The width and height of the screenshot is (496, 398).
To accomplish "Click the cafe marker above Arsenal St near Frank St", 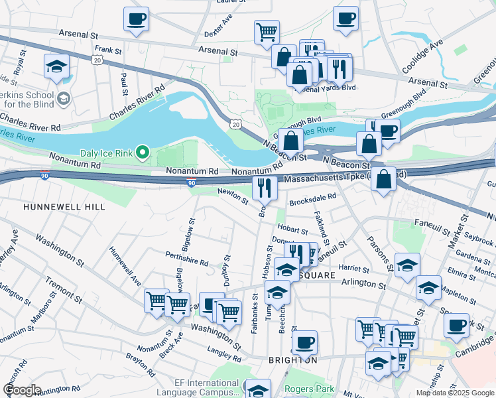I will (136, 21).
